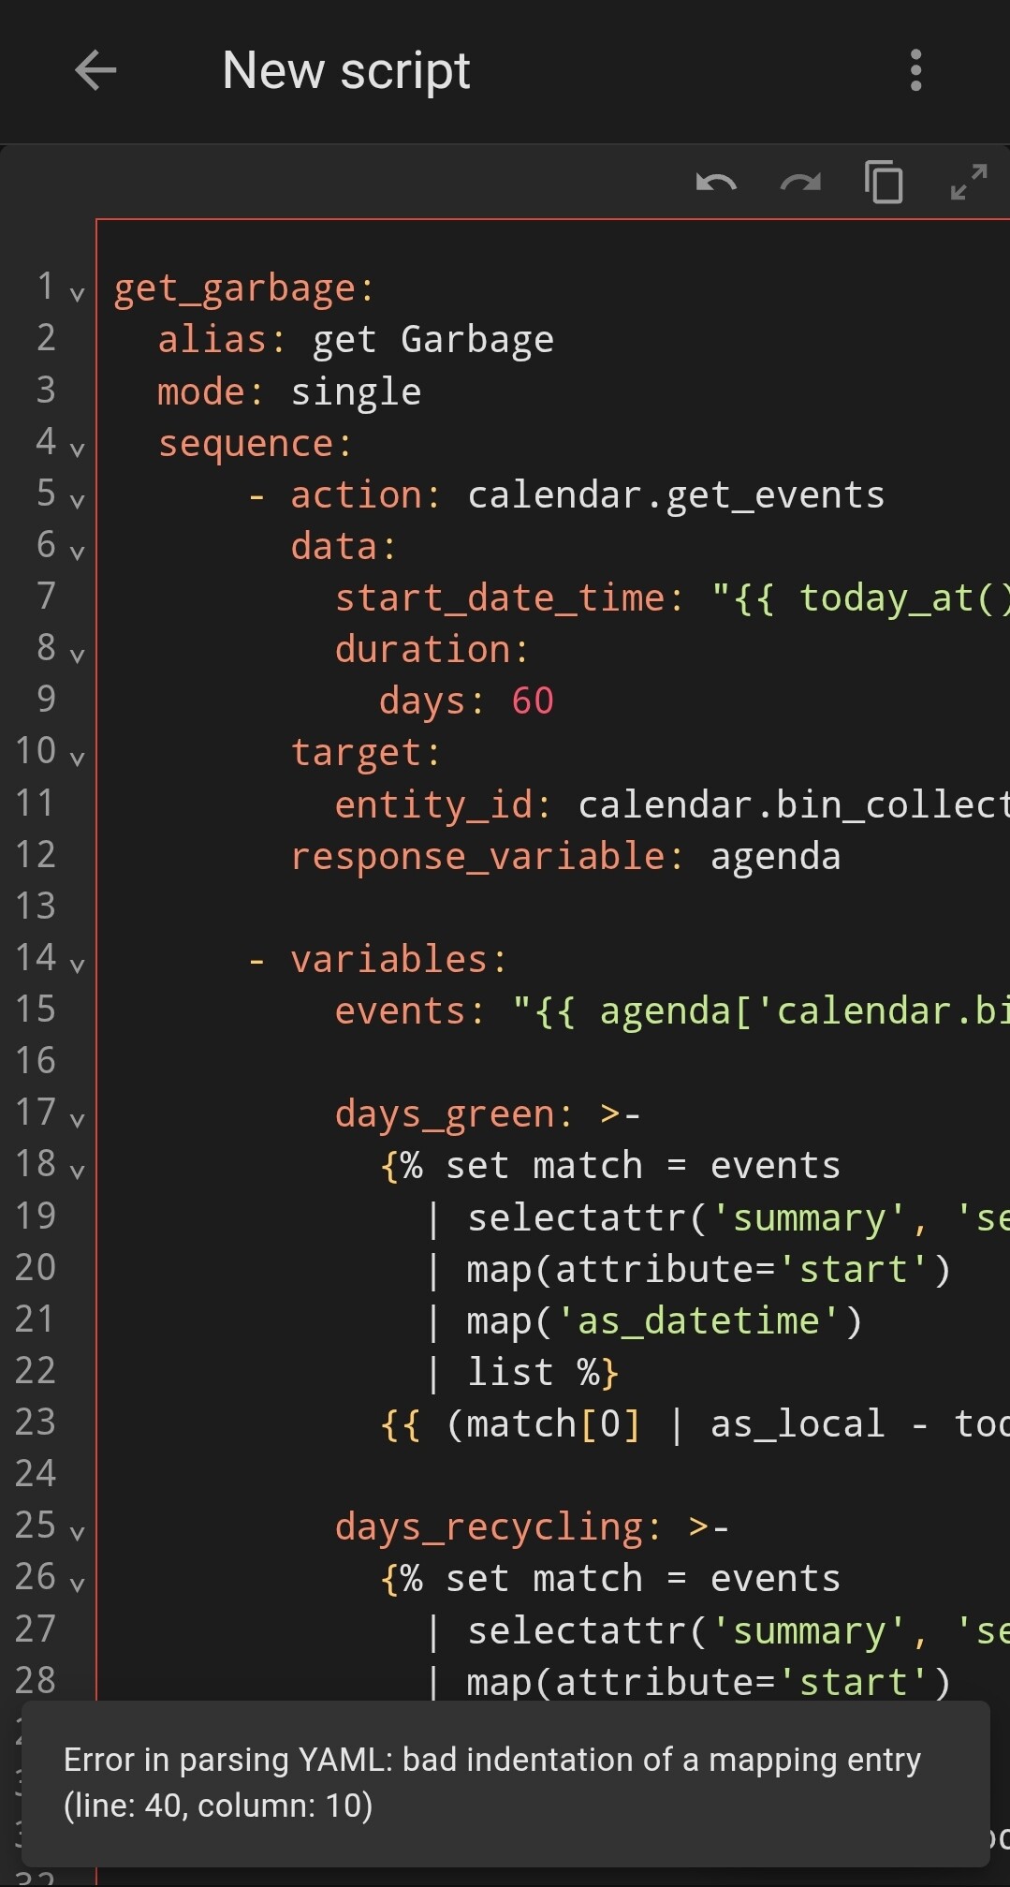Place cursor on 'alias: get Garbage'
1010x1887 pixels.
click(x=356, y=340)
